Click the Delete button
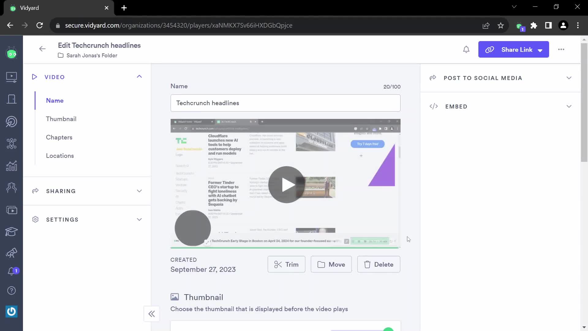This screenshot has height=331, width=588. pyautogui.click(x=379, y=264)
